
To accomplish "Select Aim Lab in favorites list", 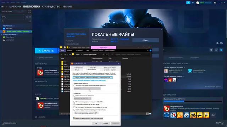I will [9, 29].
